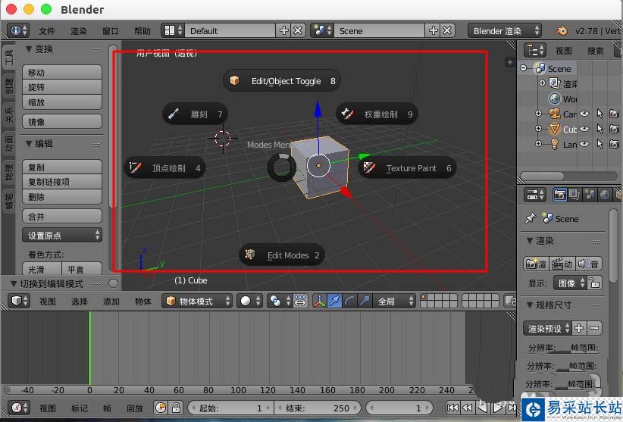623x422 pixels.
Task: Select 权重绘制 mode in pie menu
Action: (377, 114)
